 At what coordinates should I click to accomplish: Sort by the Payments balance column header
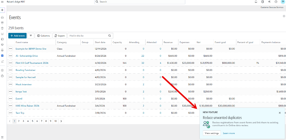271,42
